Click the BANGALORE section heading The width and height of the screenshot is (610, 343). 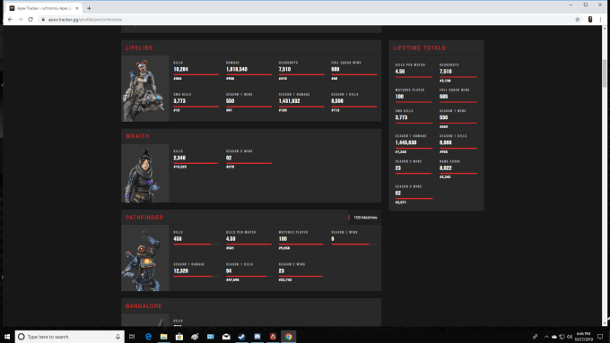click(x=144, y=305)
